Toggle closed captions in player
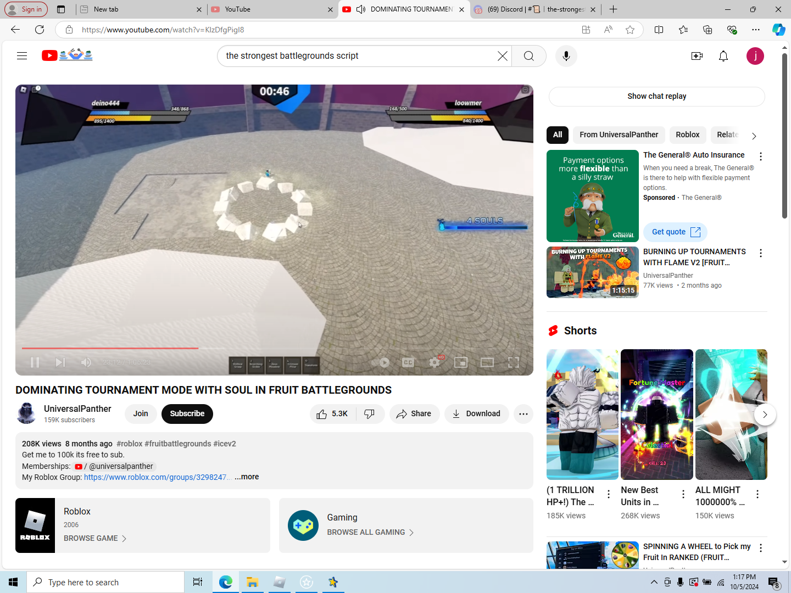 pyautogui.click(x=408, y=362)
